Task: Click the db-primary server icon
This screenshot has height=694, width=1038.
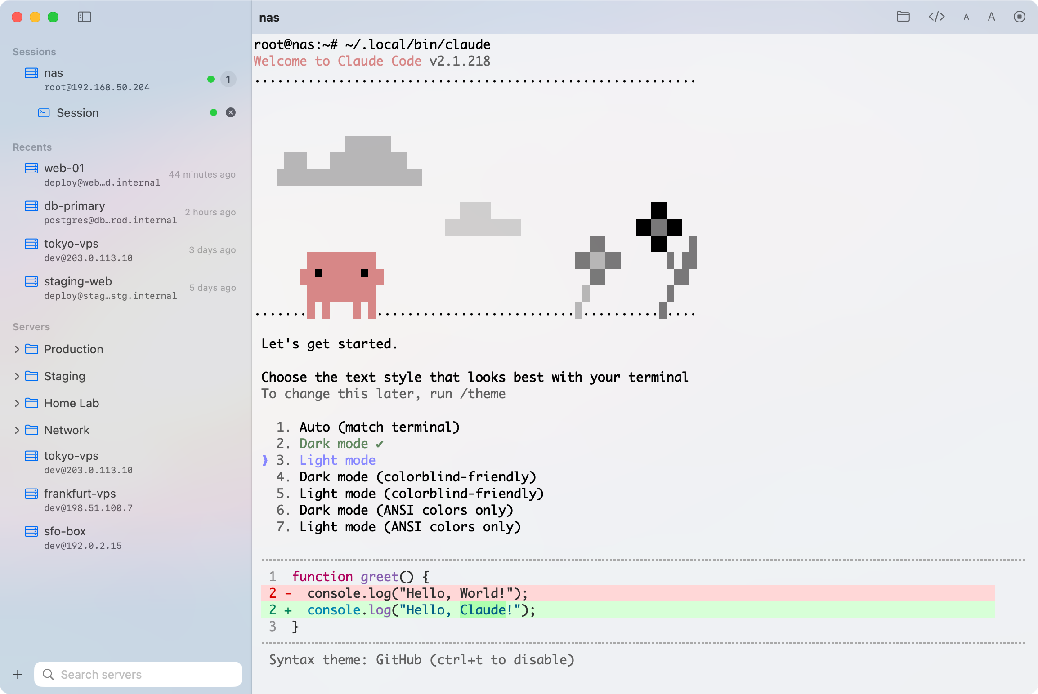Action: tap(31, 206)
